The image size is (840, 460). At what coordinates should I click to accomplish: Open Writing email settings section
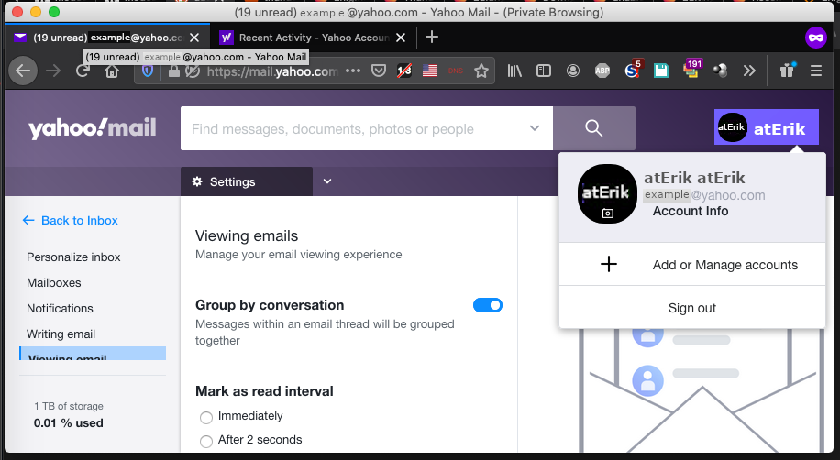[x=61, y=334]
